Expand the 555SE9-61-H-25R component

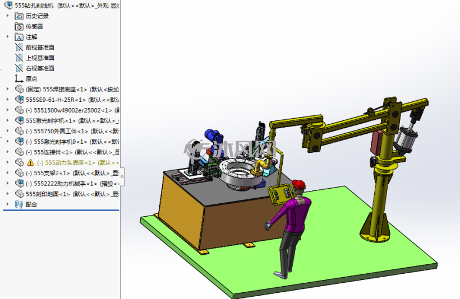click(8, 99)
